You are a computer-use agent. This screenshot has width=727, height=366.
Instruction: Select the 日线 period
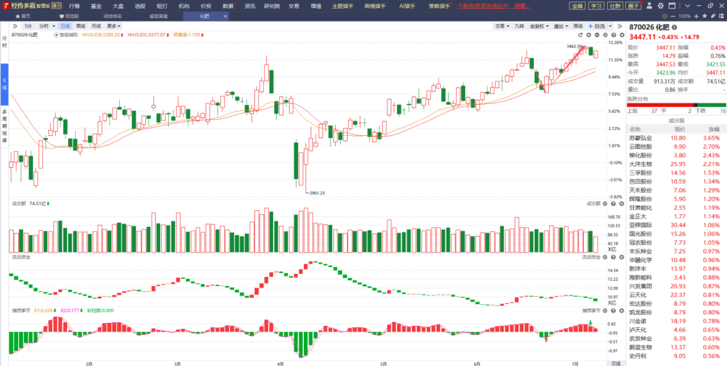65,26
